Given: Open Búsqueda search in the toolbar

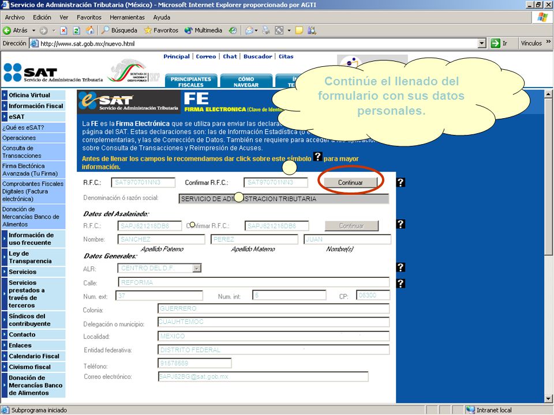Looking at the screenshot, I should (119, 31).
